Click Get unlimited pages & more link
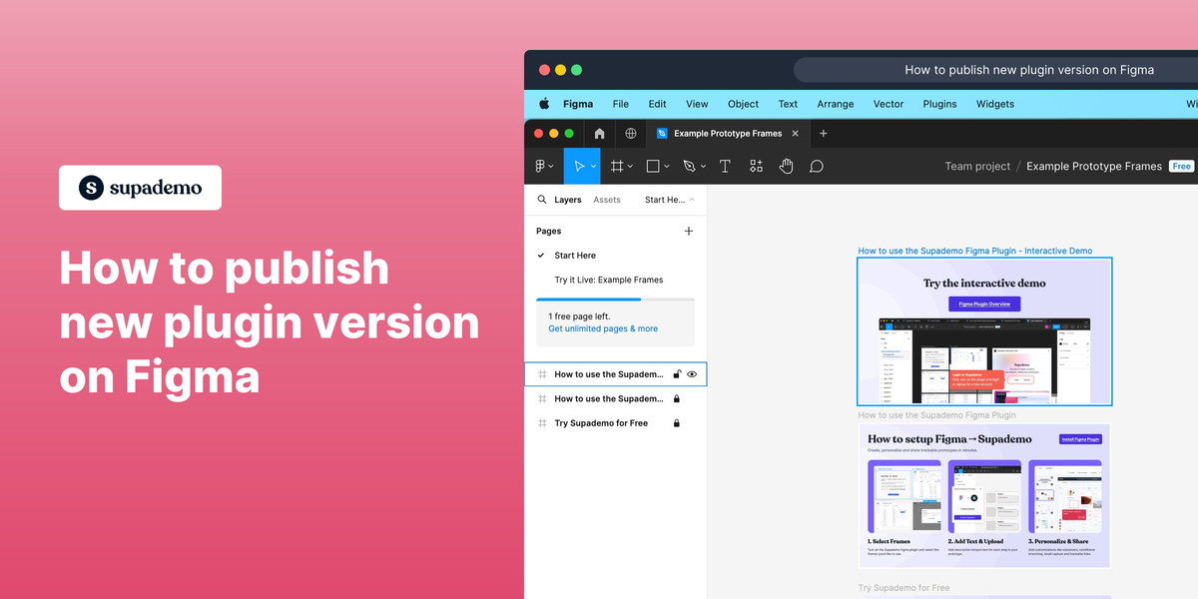Viewport: 1198px width, 599px height. (603, 328)
